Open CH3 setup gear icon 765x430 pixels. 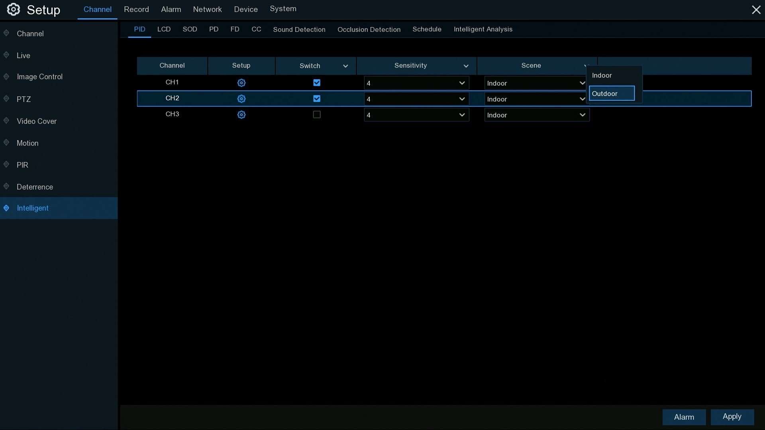pyautogui.click(x=241, y=115)
